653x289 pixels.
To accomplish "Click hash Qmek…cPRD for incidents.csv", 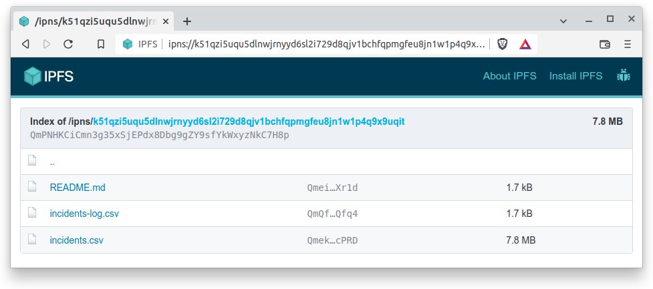I will pyautogui.click(x=332, y=240).
